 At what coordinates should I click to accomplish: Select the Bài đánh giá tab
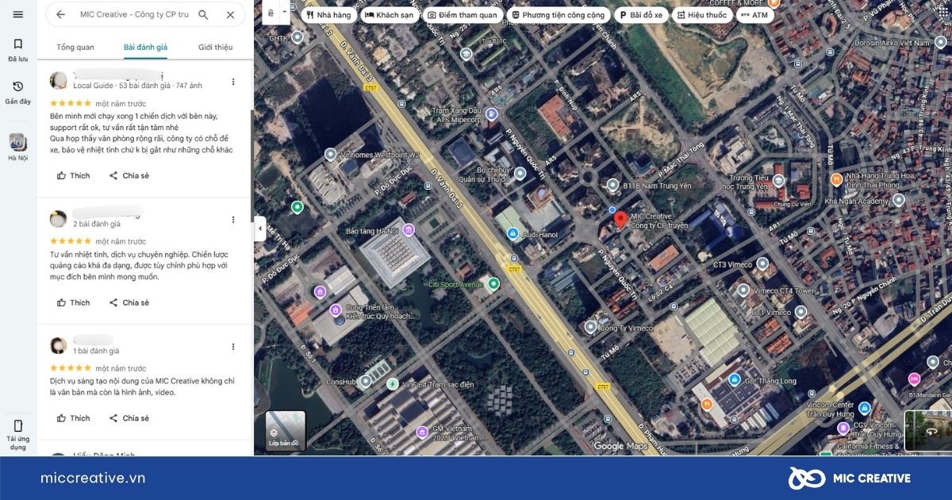click(145, 47)
